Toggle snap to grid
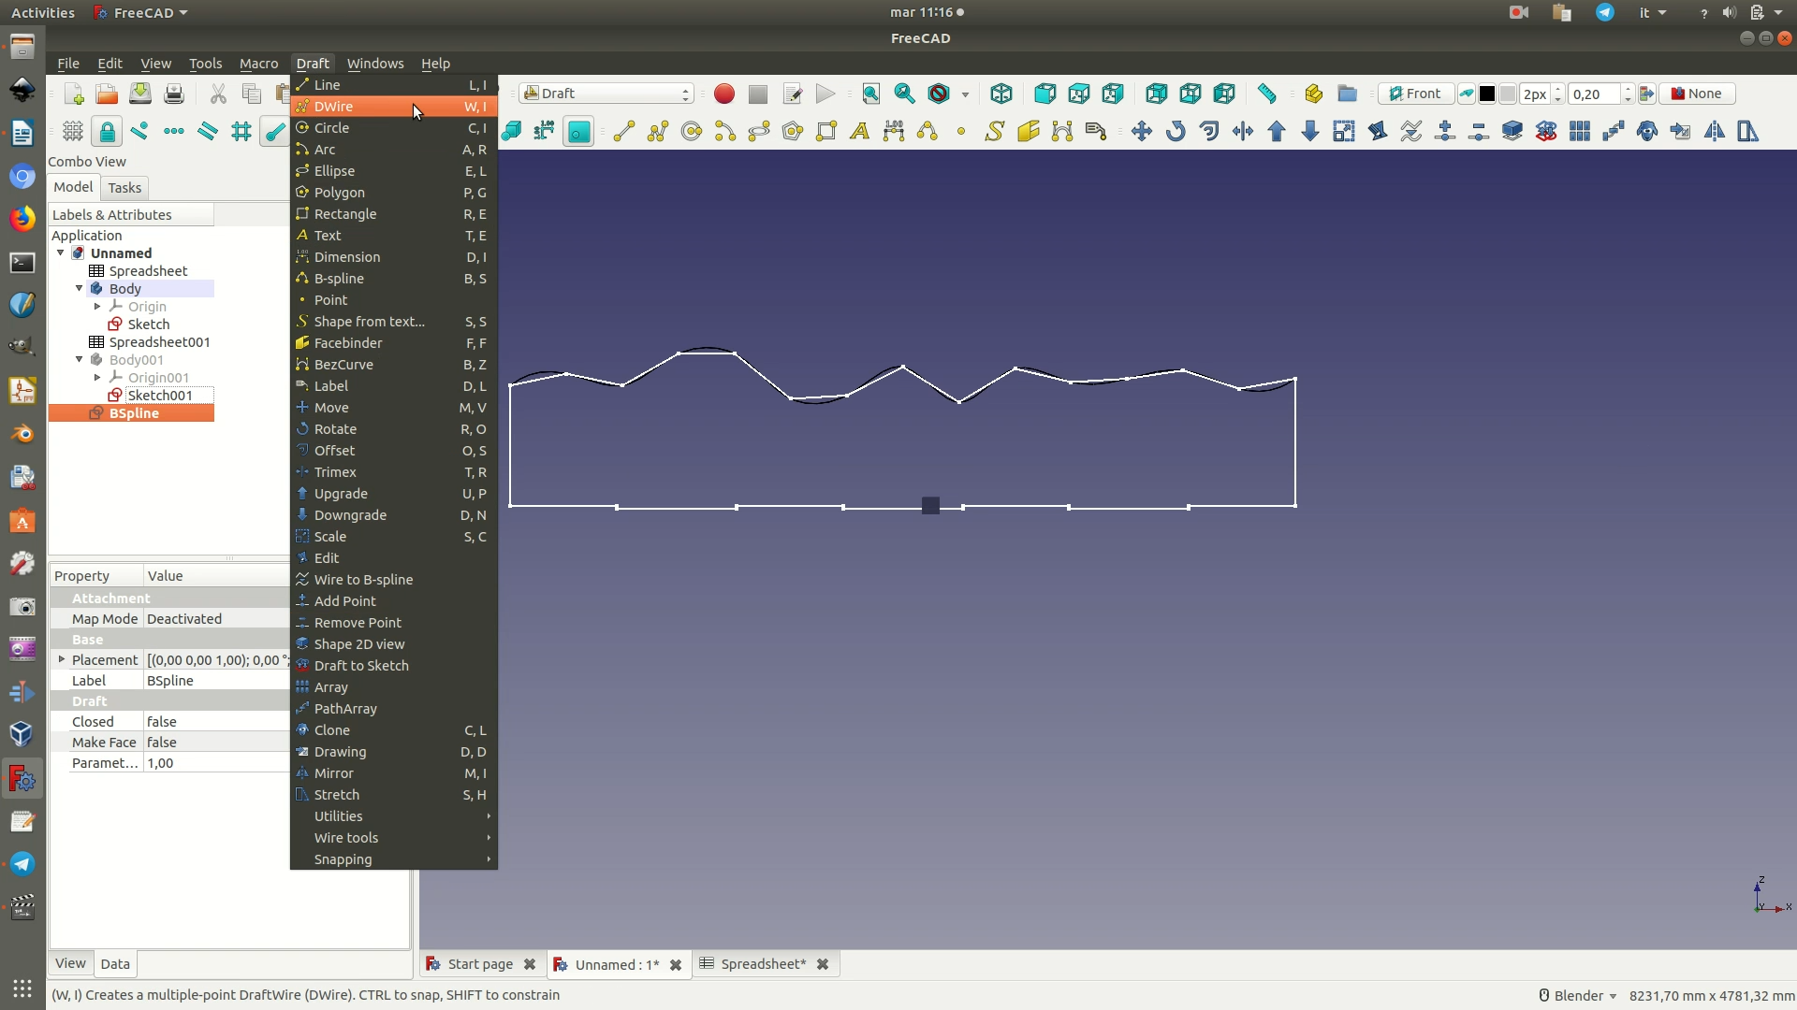Image resolution: width=1797 pixels, height=1010 pixels. (241, 132)
